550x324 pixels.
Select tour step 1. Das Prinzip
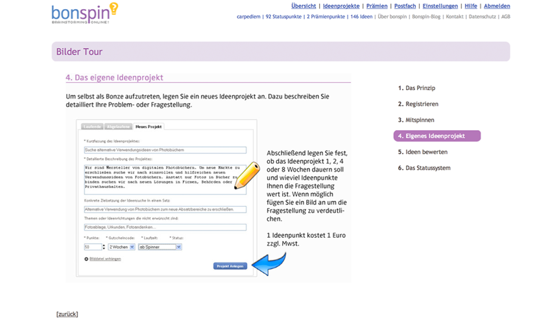pos(417,88)
